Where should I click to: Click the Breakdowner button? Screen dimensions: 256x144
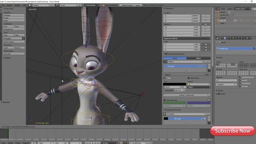[14, 29]
